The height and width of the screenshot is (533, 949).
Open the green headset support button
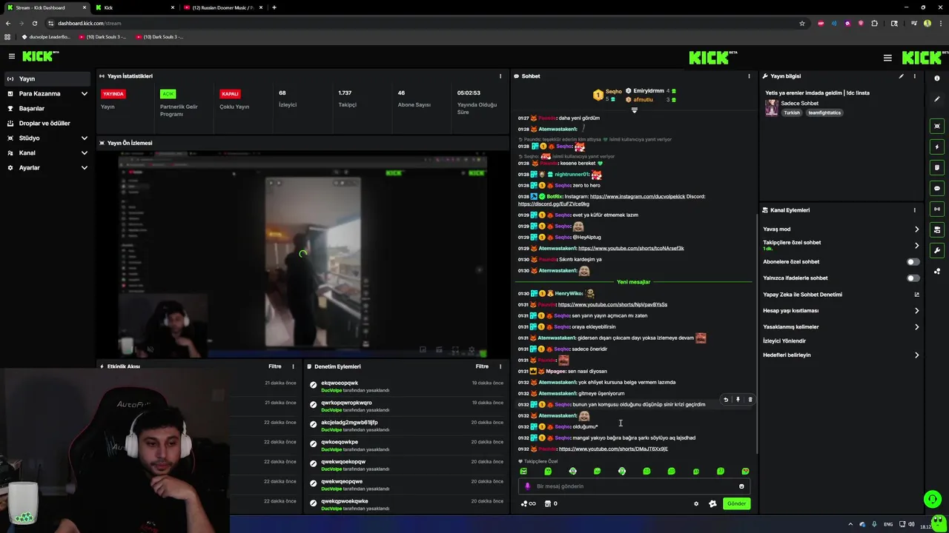(x=933, y=499)
